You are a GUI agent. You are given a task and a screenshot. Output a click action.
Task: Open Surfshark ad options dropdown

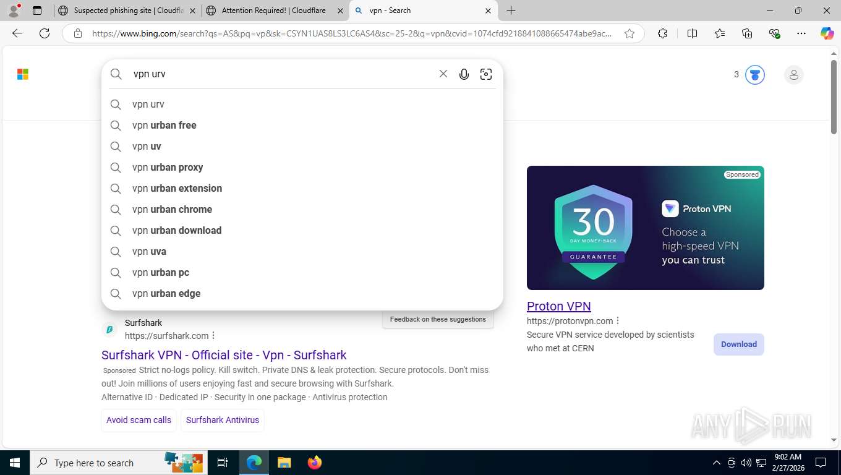[x=213, y=336]
